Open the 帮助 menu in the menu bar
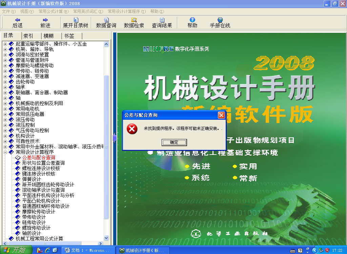 pos(157,11)
